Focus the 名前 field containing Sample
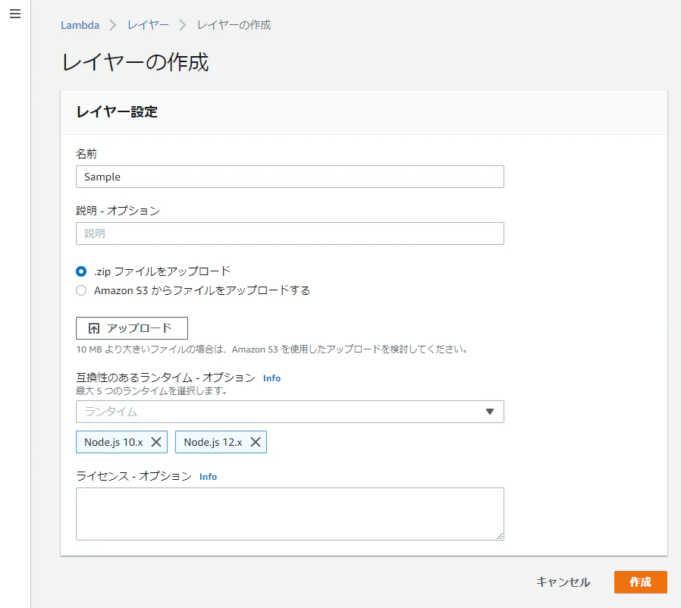Screen dimensions: 681x608 [290, 177]
